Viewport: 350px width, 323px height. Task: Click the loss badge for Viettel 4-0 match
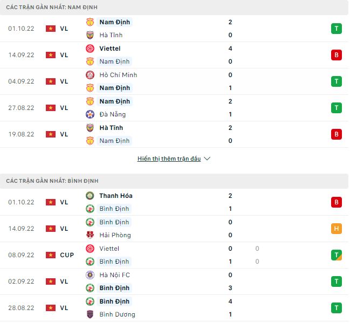[x=337, y=55]
